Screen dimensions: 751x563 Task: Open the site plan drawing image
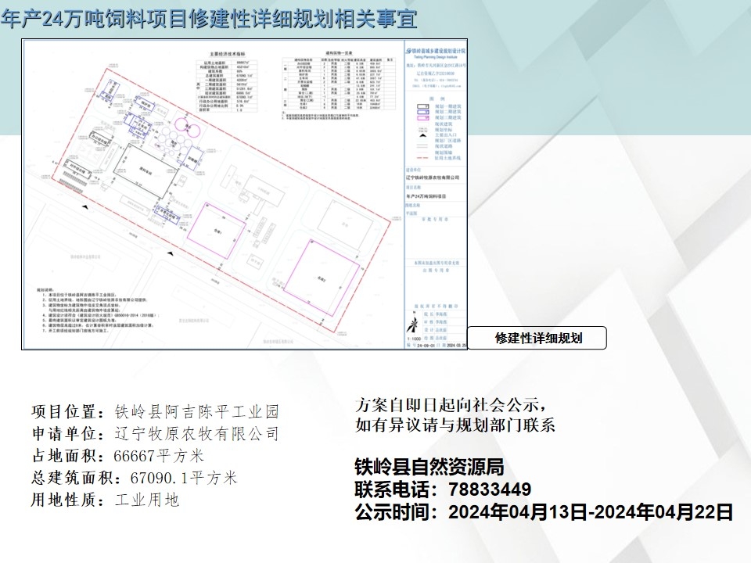point(244,195)
